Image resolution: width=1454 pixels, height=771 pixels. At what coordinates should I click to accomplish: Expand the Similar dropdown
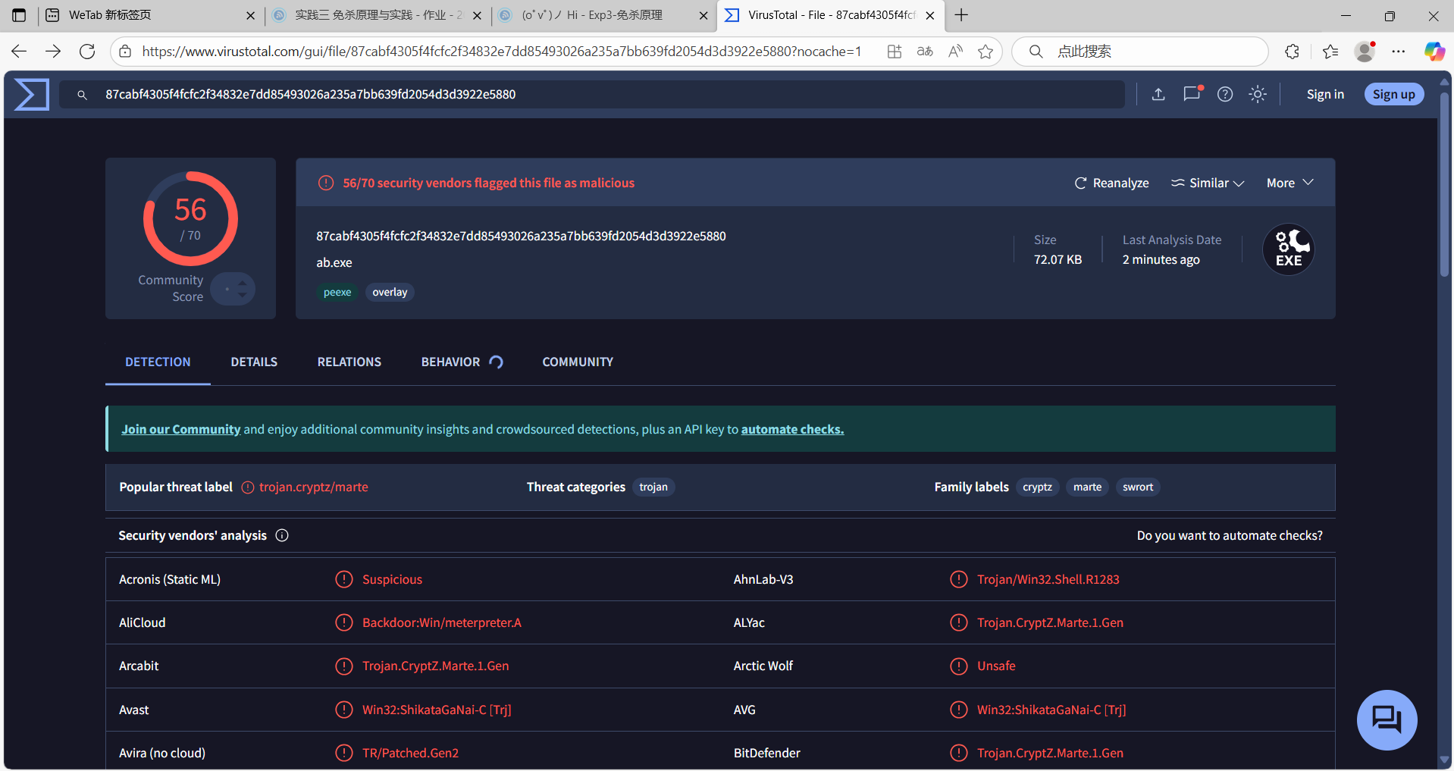point(1208,183)
